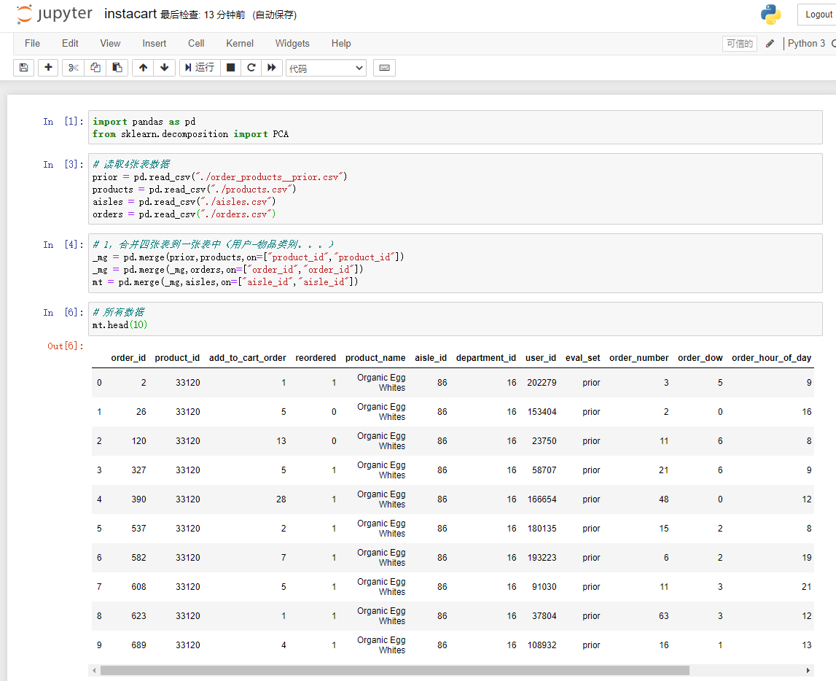836x681 pixels.
Task: Open the Cell menu
Action: coord(196,44)
